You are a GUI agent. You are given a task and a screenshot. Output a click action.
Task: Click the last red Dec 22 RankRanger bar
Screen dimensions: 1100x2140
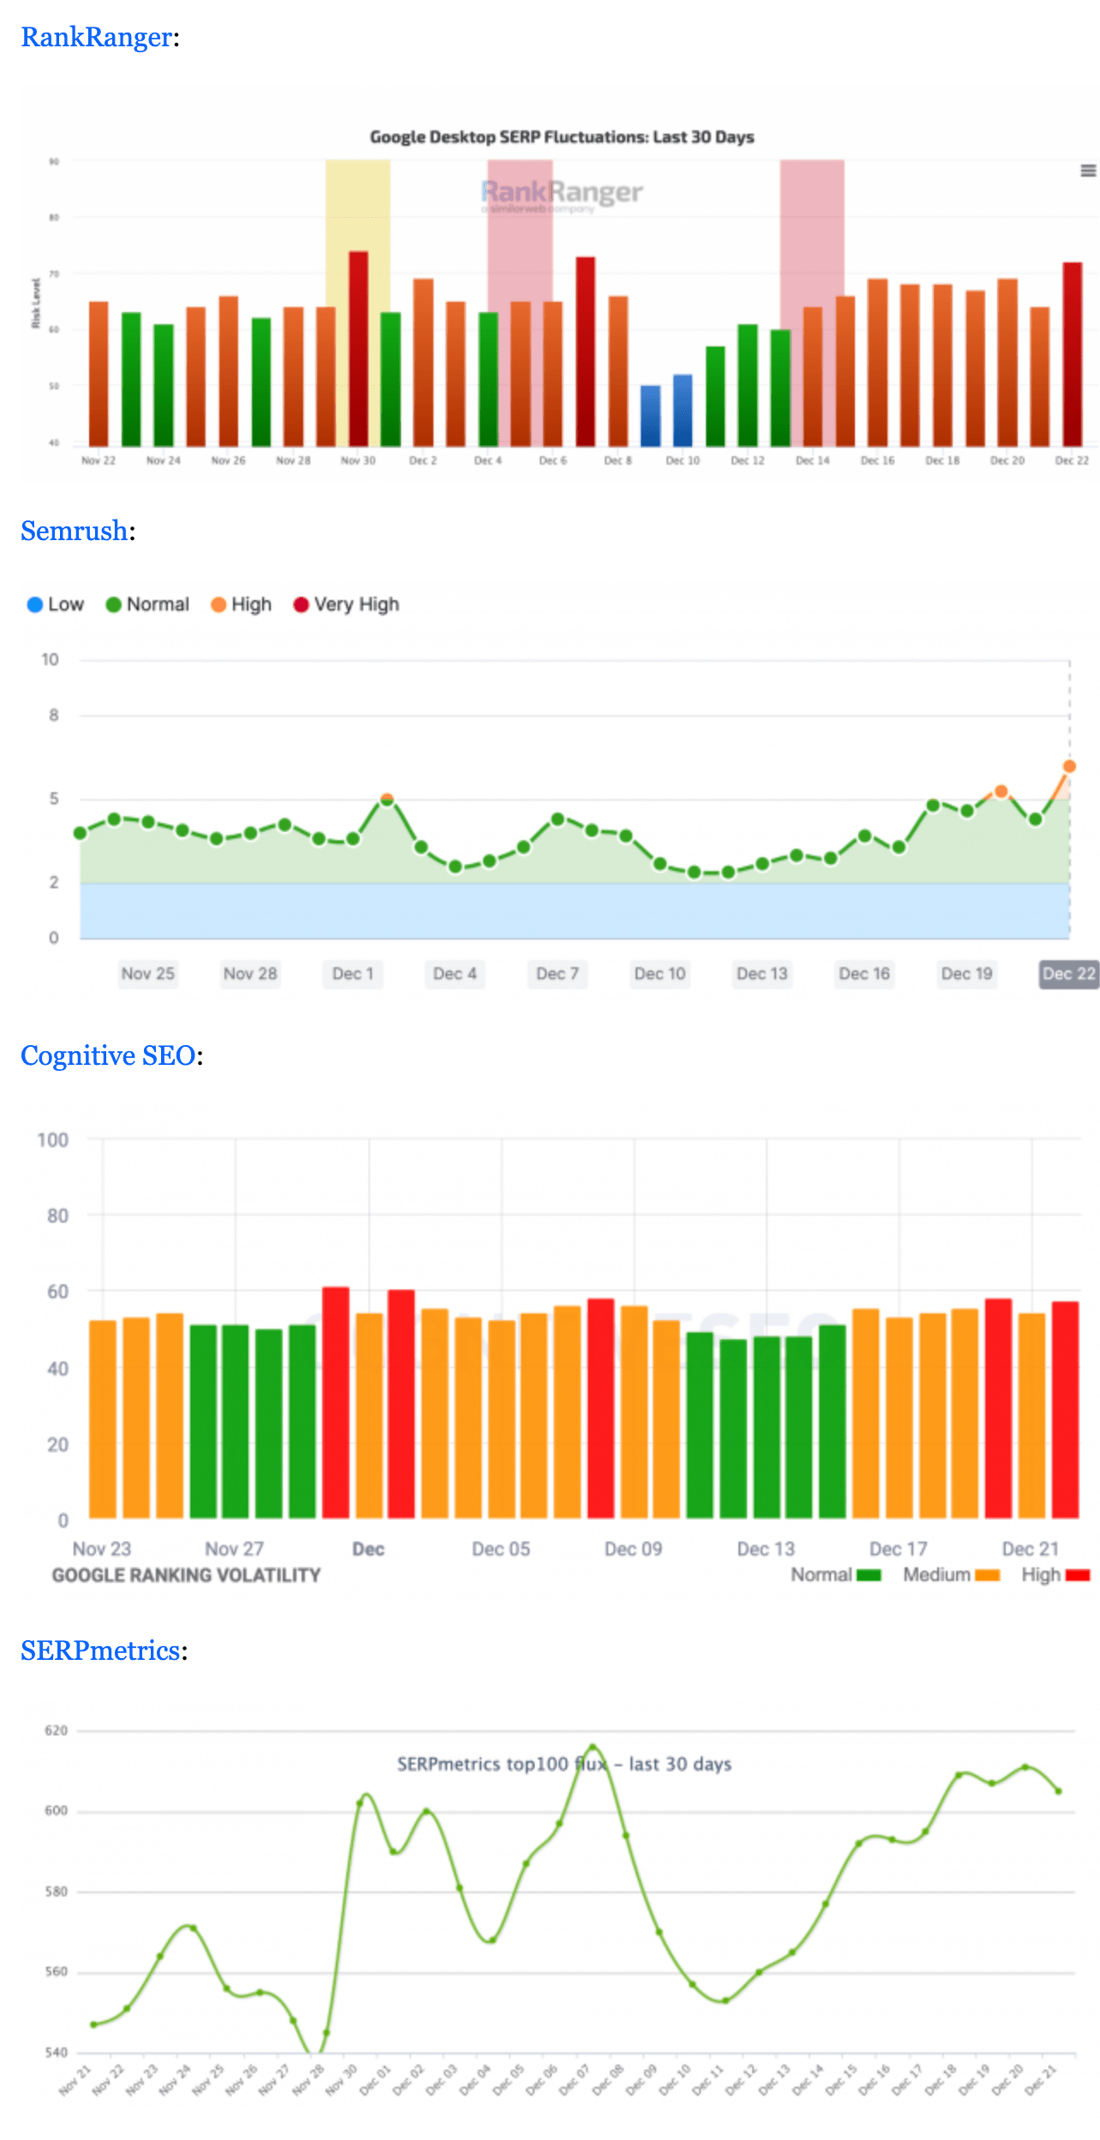click(x=1072, y=354)
